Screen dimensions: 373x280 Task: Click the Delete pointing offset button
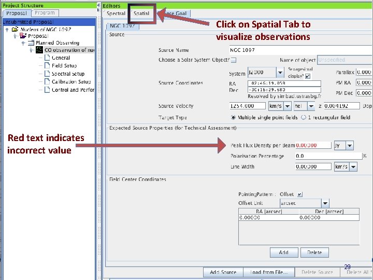(x=314, y=253)
